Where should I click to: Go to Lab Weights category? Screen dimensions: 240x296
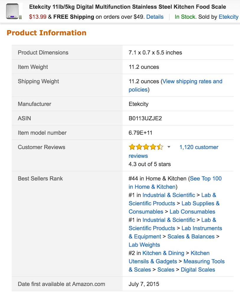coord(144,245)
